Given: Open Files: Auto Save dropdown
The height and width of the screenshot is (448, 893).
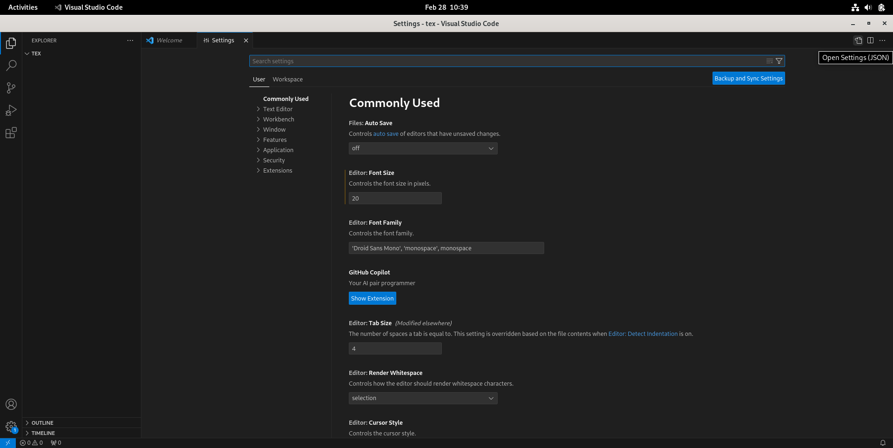Looking at the screenshot, I should (423, 148).
